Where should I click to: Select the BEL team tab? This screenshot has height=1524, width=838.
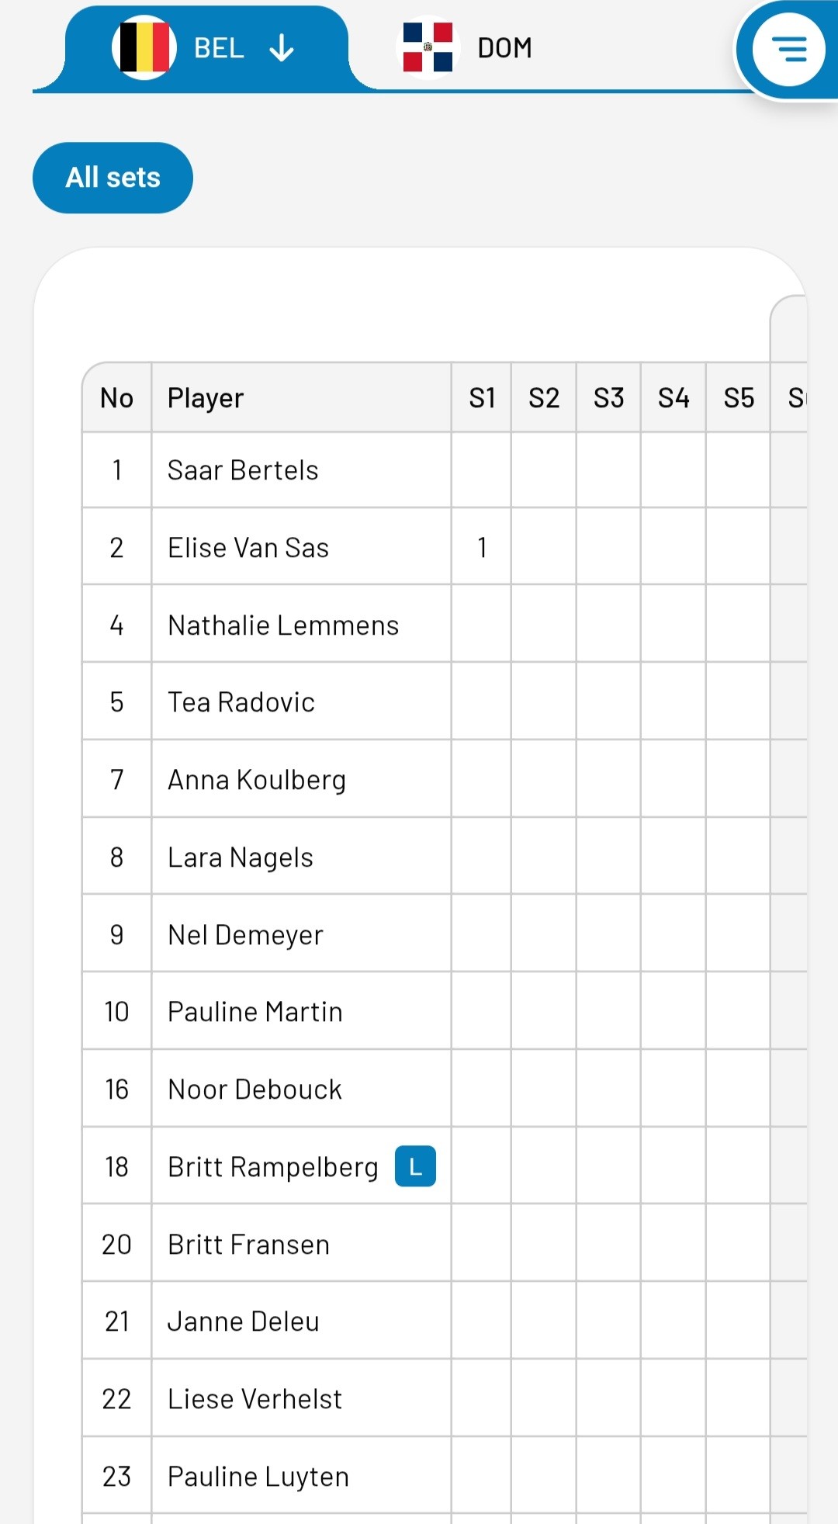click(206, 48)
